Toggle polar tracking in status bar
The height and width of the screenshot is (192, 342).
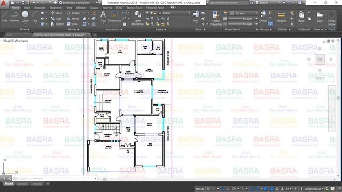pyautogui.click(x=234, y=189)
